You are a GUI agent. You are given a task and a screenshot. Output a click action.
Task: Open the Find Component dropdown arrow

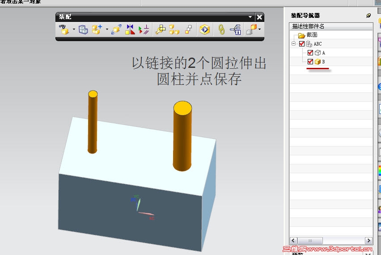pos(74,29)
